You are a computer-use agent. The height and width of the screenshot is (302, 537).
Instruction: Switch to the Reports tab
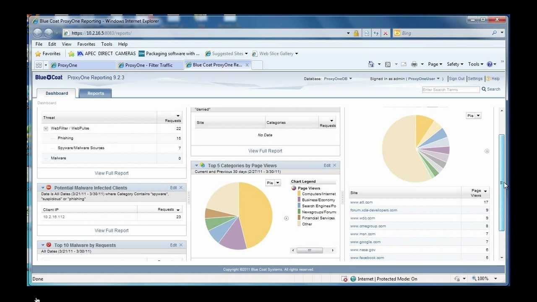pos(96,93)
